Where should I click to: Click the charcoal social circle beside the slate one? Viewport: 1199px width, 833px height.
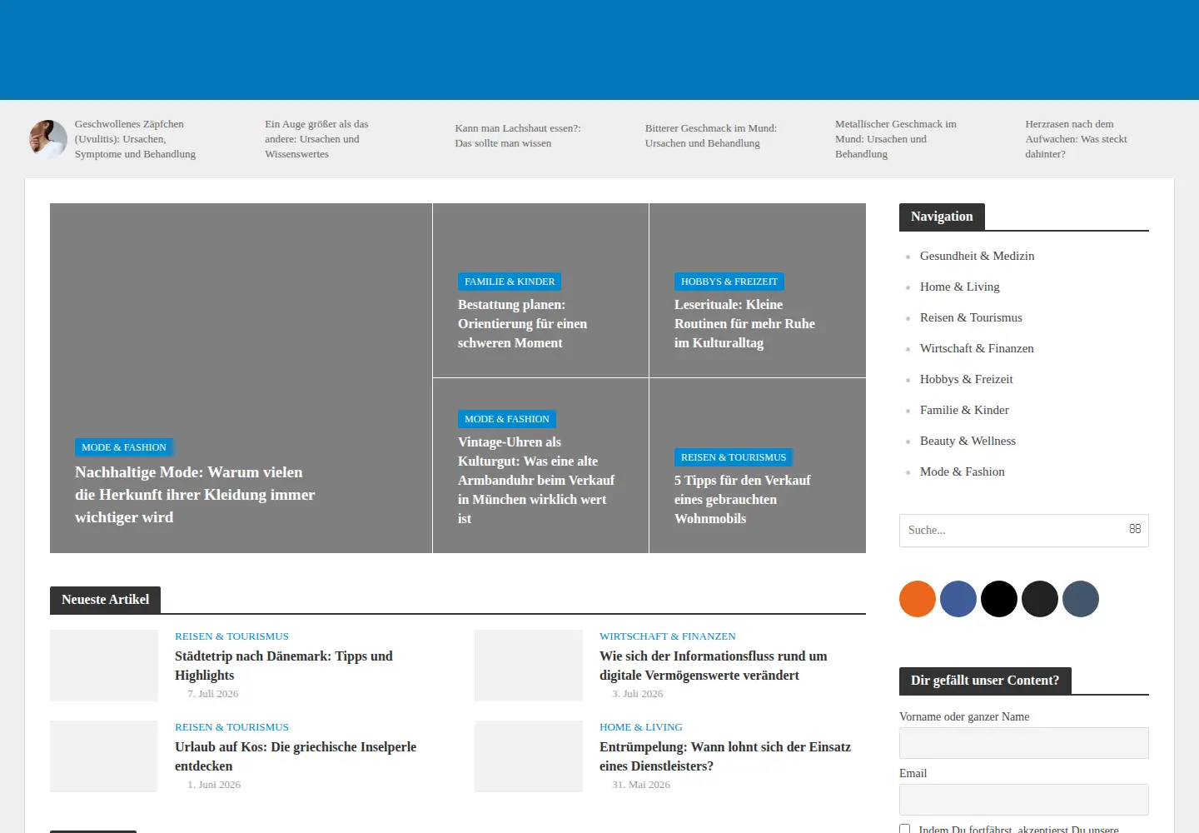(1040, 599)
